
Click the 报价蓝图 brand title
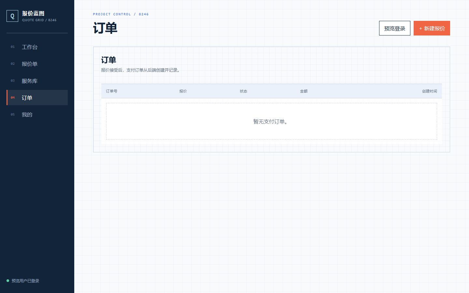click(33, 13)
